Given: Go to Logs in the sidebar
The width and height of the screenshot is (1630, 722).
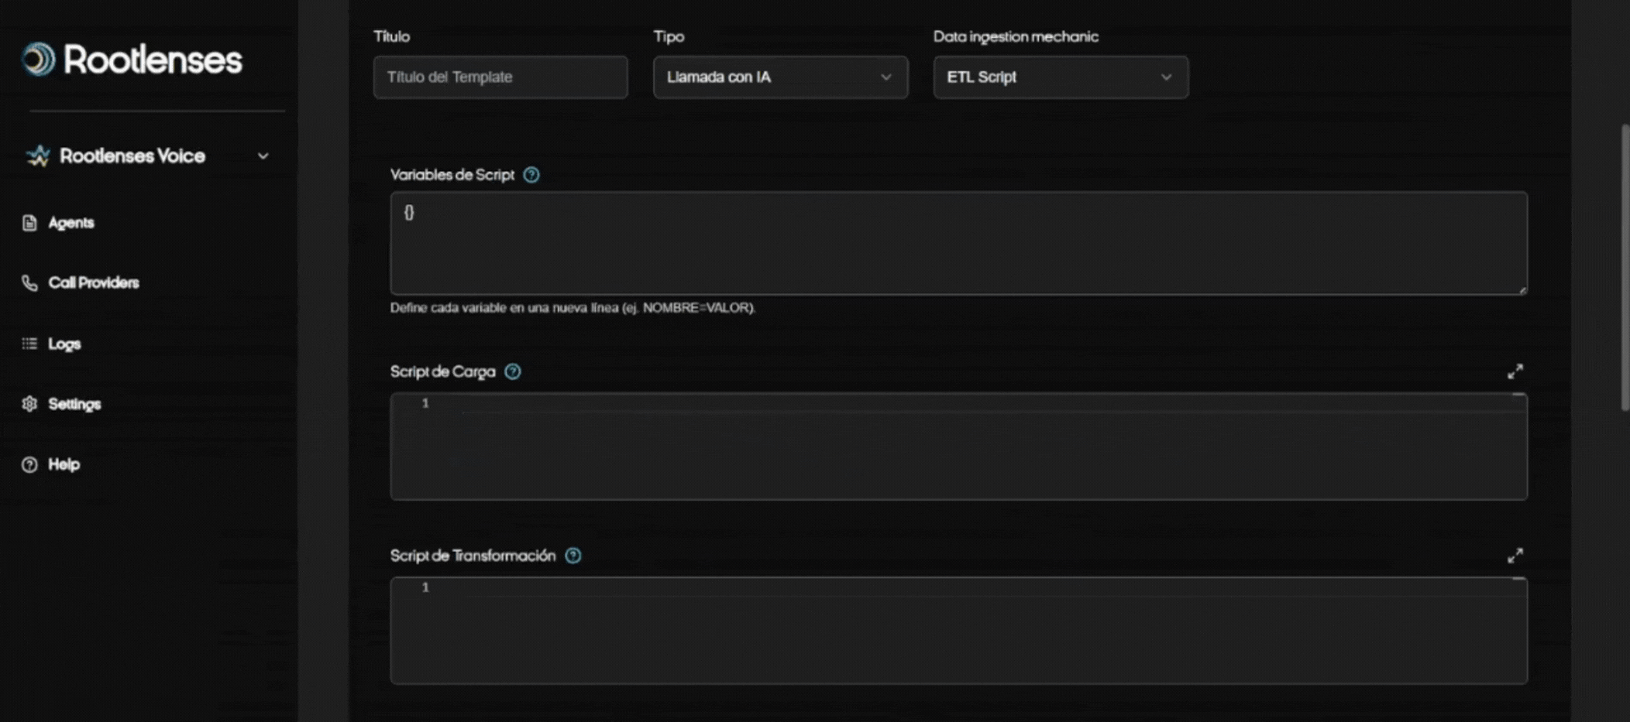Looking at the screenshot, I should (64, 344).
